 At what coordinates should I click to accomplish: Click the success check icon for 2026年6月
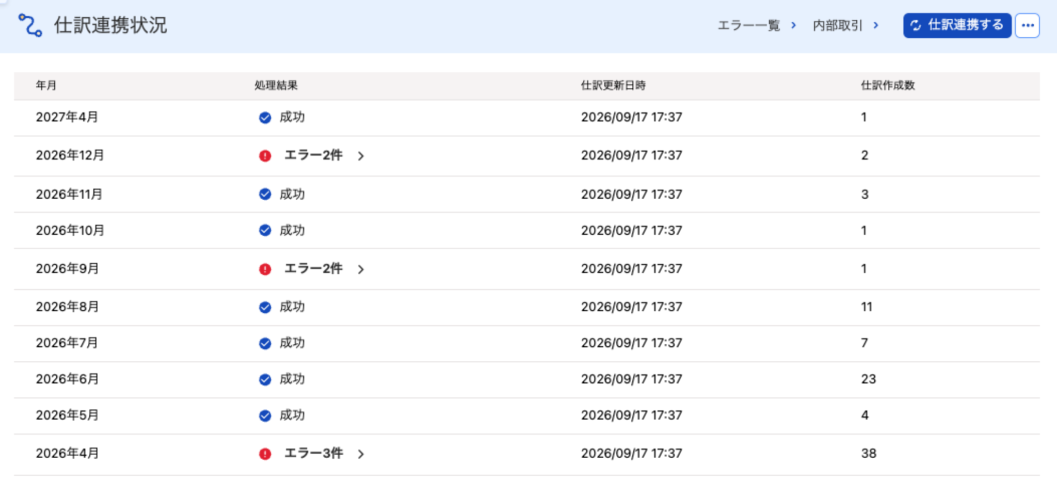(265, 380)
